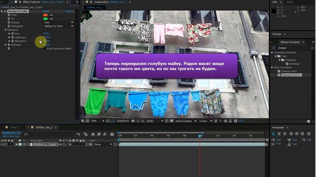Expand the Saturation tolerance property
Screen dimensions: 316x177
(x=9, y=41)
